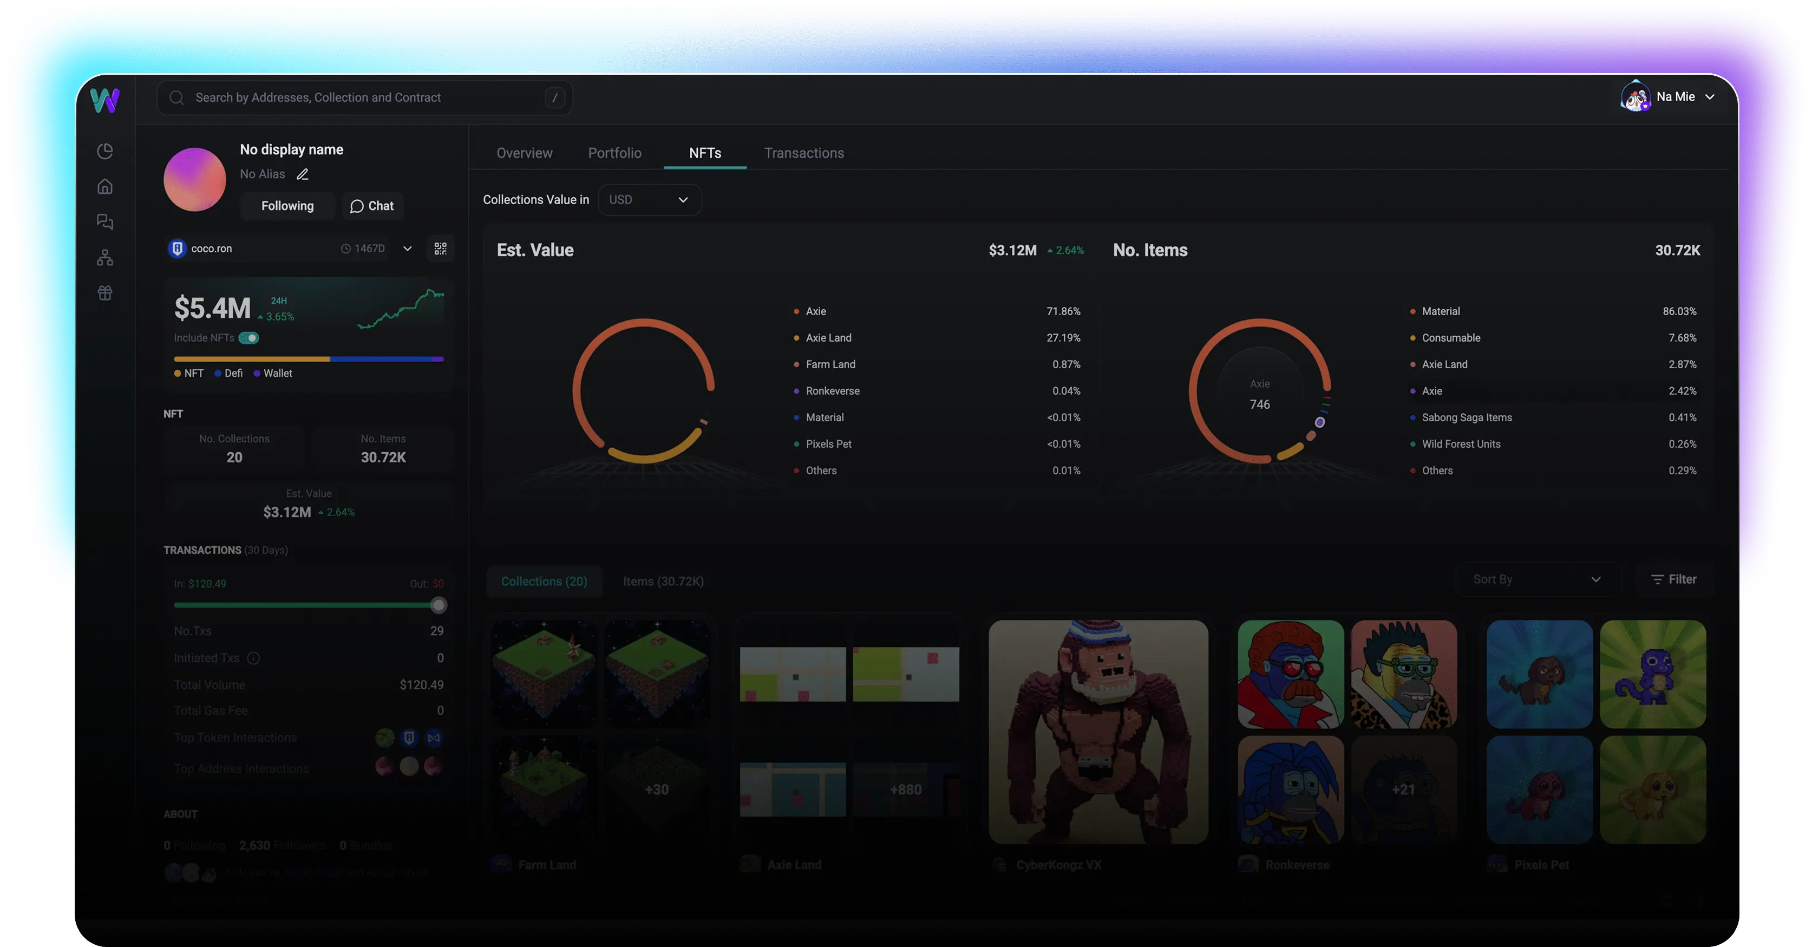Click the +21 more Ronkeverse items tile
Image resolution: width=1812 pixels, height=947 pixels.
point(1403,789)
